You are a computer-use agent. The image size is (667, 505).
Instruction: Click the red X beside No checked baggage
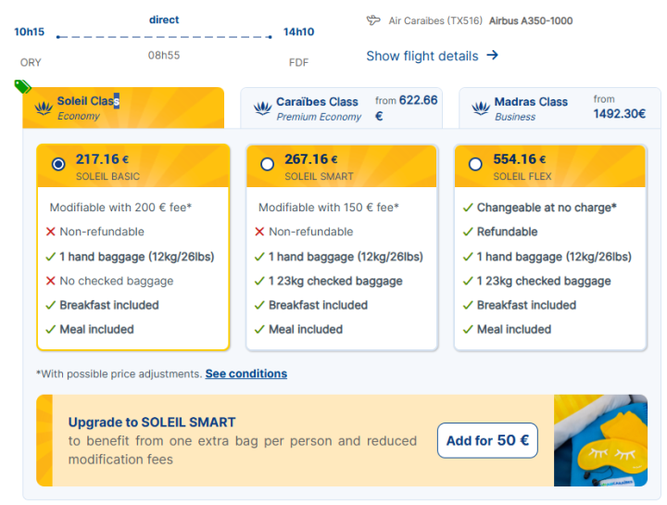(51, 281)
